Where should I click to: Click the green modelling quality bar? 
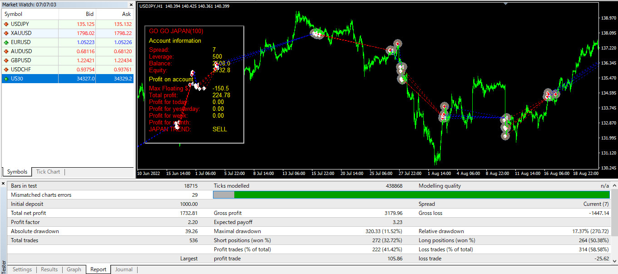point(422,195)
